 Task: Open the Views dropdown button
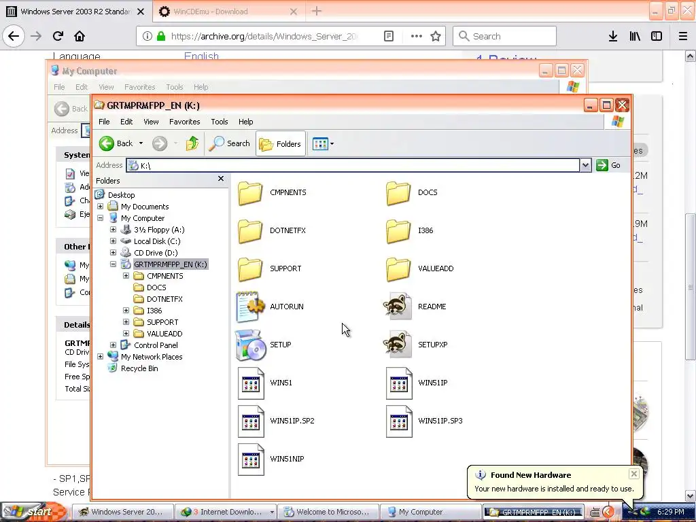point(323,143)
